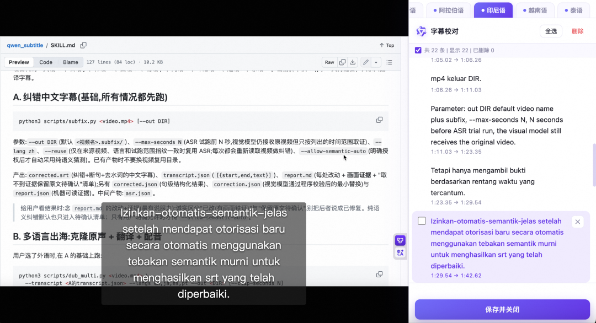Click the transcript.json code text
Viewport: 596px width, 323px height.
187,175
